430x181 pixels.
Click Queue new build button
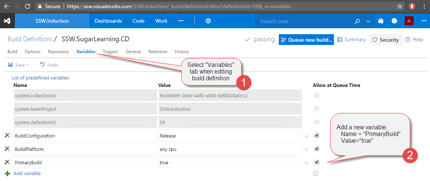306,40
